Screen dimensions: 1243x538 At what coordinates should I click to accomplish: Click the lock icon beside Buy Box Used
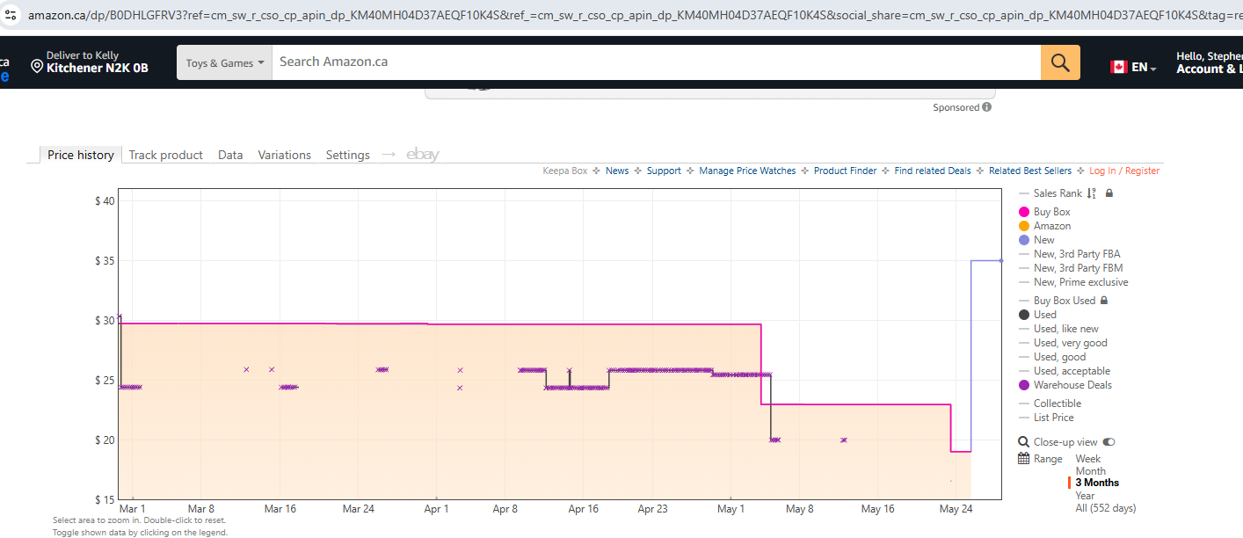pos(1104,301)
